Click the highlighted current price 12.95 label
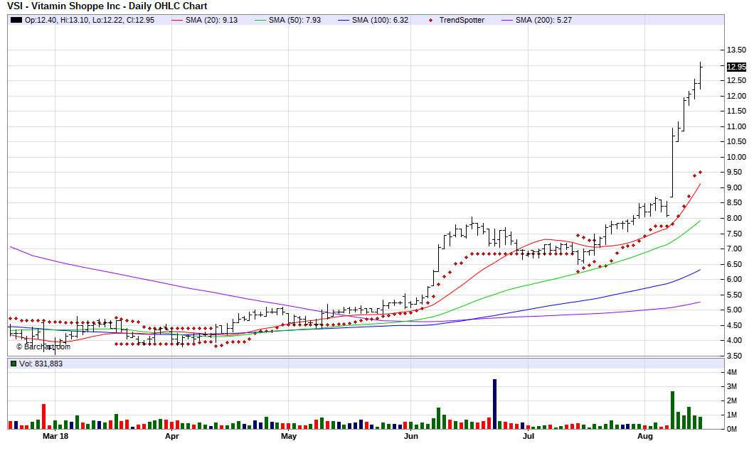The height and width of the screenshot is (458, 754). coord(737,67)
